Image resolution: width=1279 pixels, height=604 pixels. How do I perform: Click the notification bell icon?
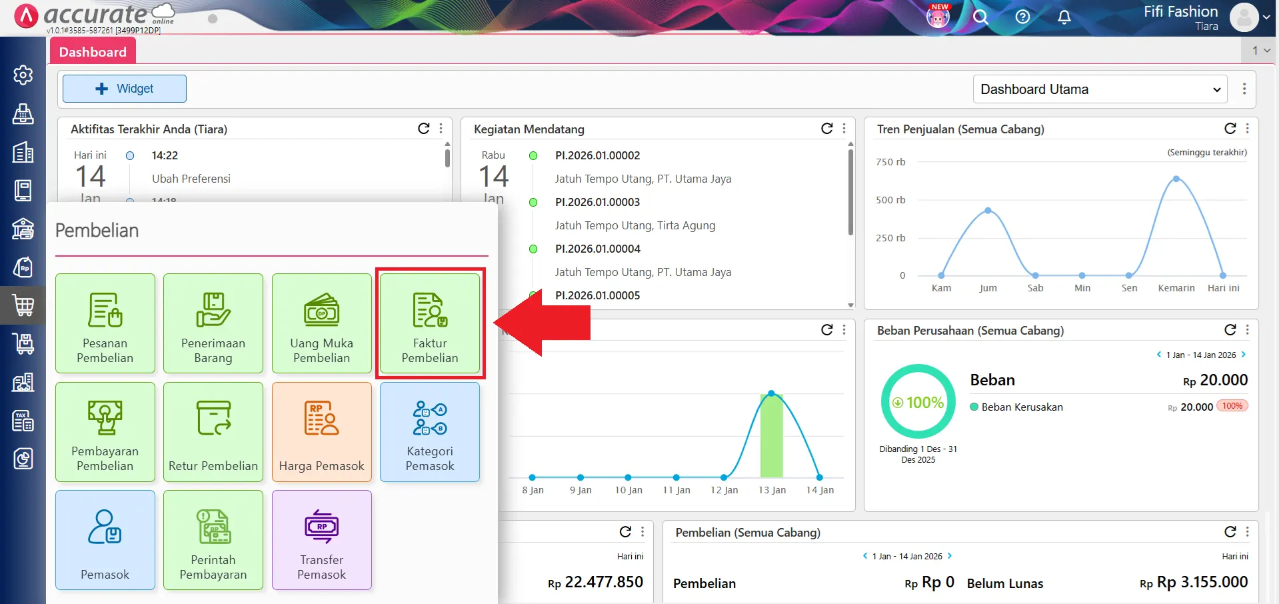(1064, 17)
